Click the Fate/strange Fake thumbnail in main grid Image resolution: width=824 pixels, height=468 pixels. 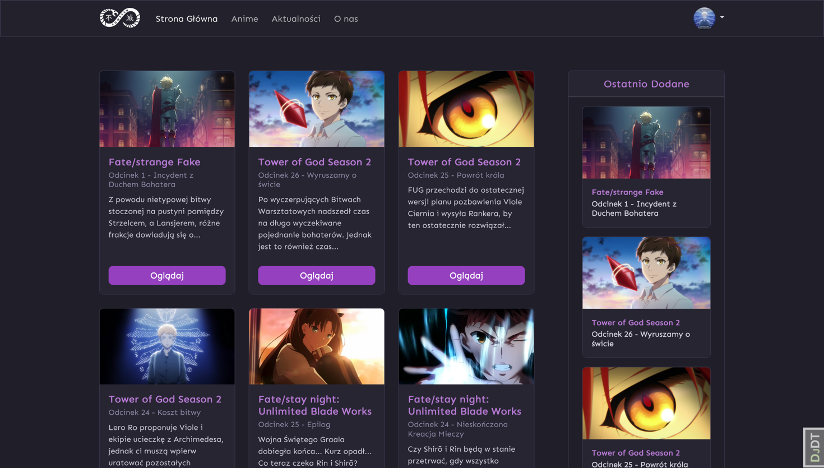[167, 109]
